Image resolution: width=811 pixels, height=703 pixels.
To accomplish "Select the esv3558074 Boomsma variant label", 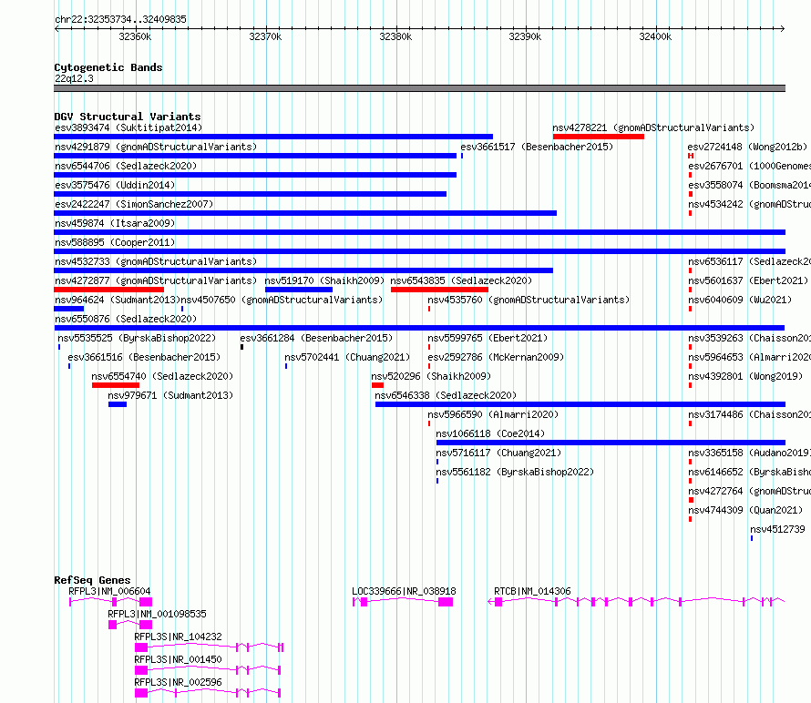I will point(749,185).
